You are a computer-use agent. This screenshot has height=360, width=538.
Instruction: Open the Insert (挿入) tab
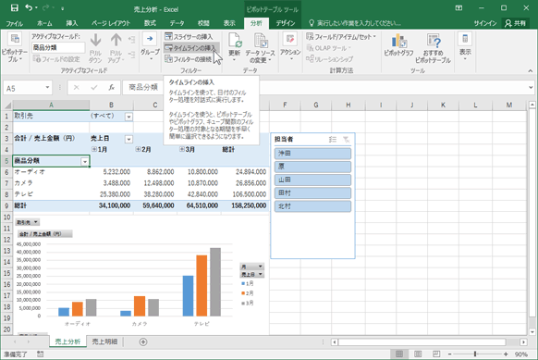(72, 23)
